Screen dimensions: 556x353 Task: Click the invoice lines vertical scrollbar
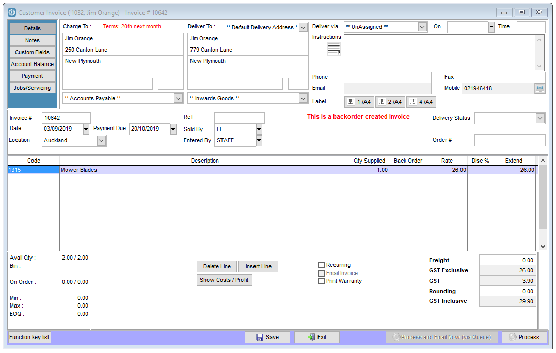pos(543,203)
